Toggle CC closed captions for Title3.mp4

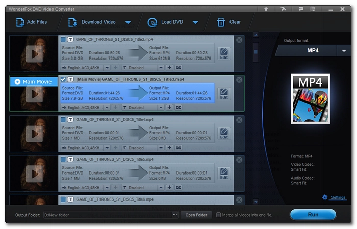pyautogui.click(x=178, y=108)
